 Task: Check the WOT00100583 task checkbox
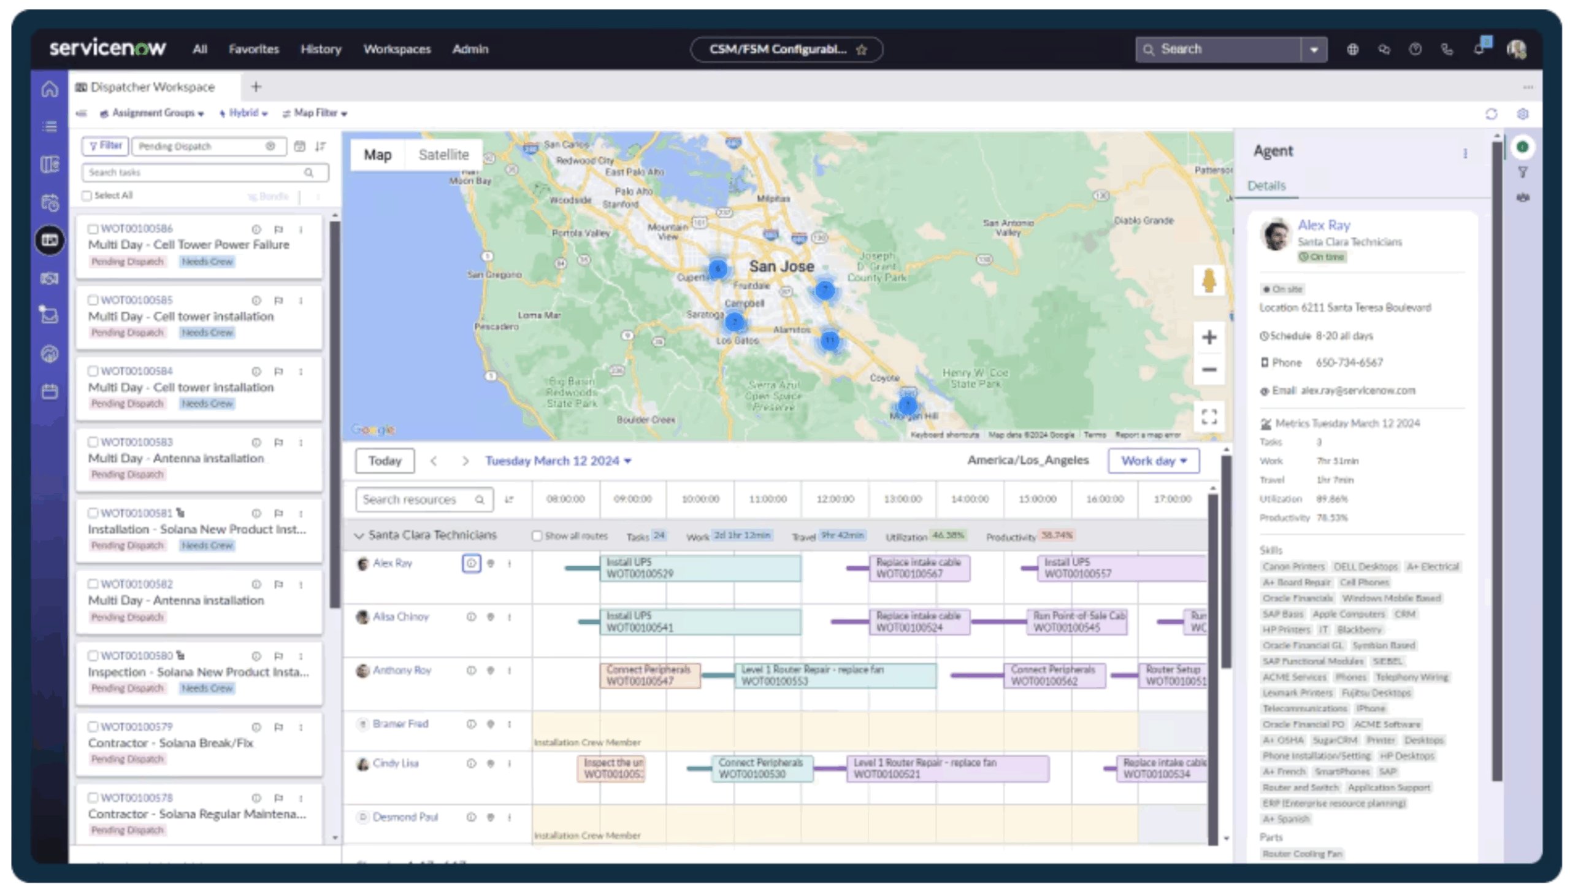point(93,442)
